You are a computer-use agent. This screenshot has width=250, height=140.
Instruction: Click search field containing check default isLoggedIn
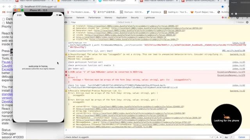click(136, 137)
